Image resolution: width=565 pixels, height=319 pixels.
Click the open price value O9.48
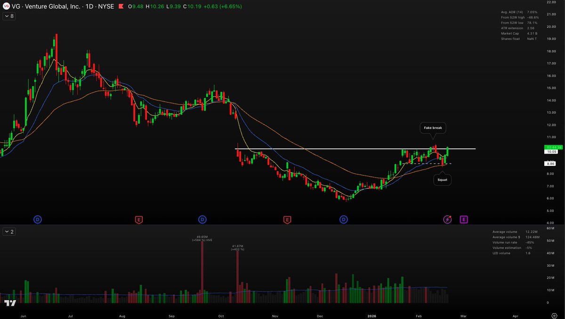point(137,7)
